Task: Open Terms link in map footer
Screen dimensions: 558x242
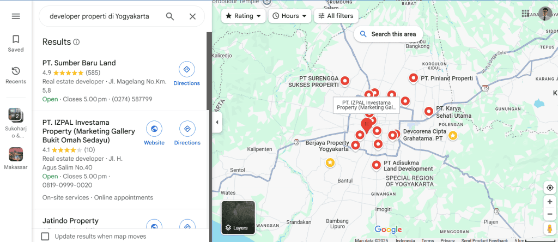Action: pos(427,240)
